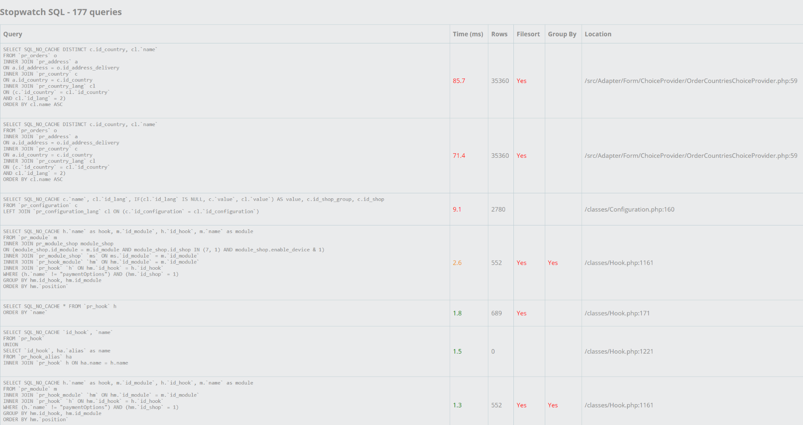Image resolution: width=803 pixels, height=425 pixels.
Task: Open /classes/Configuration.php:160 location
Action: click(629, 210)
